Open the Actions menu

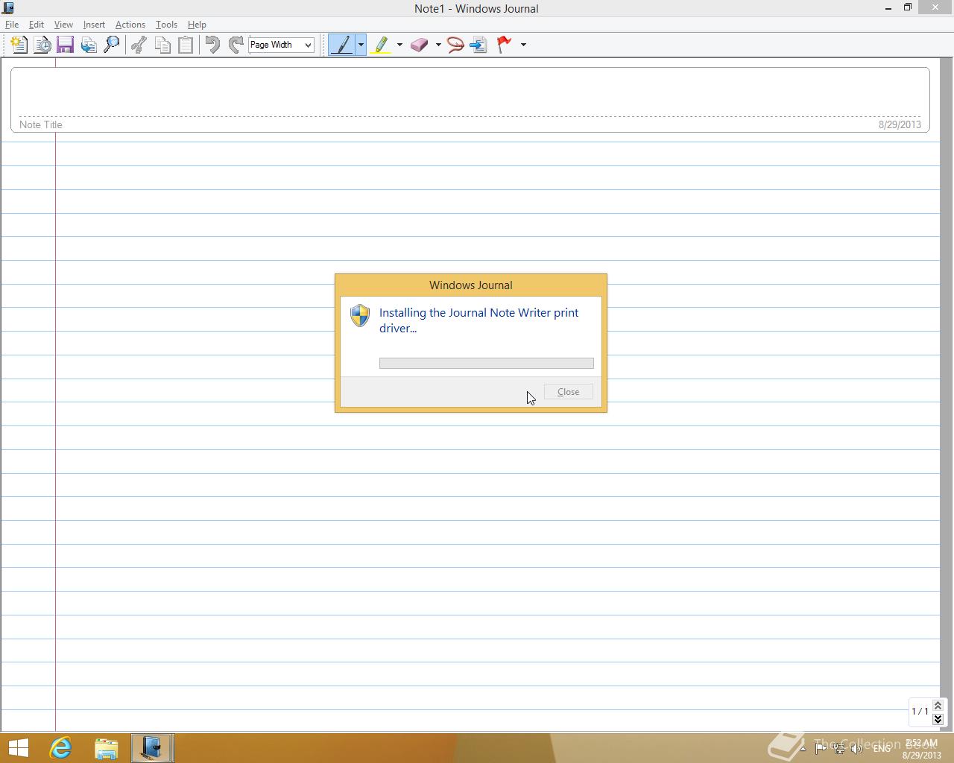[x=130, y=25]
